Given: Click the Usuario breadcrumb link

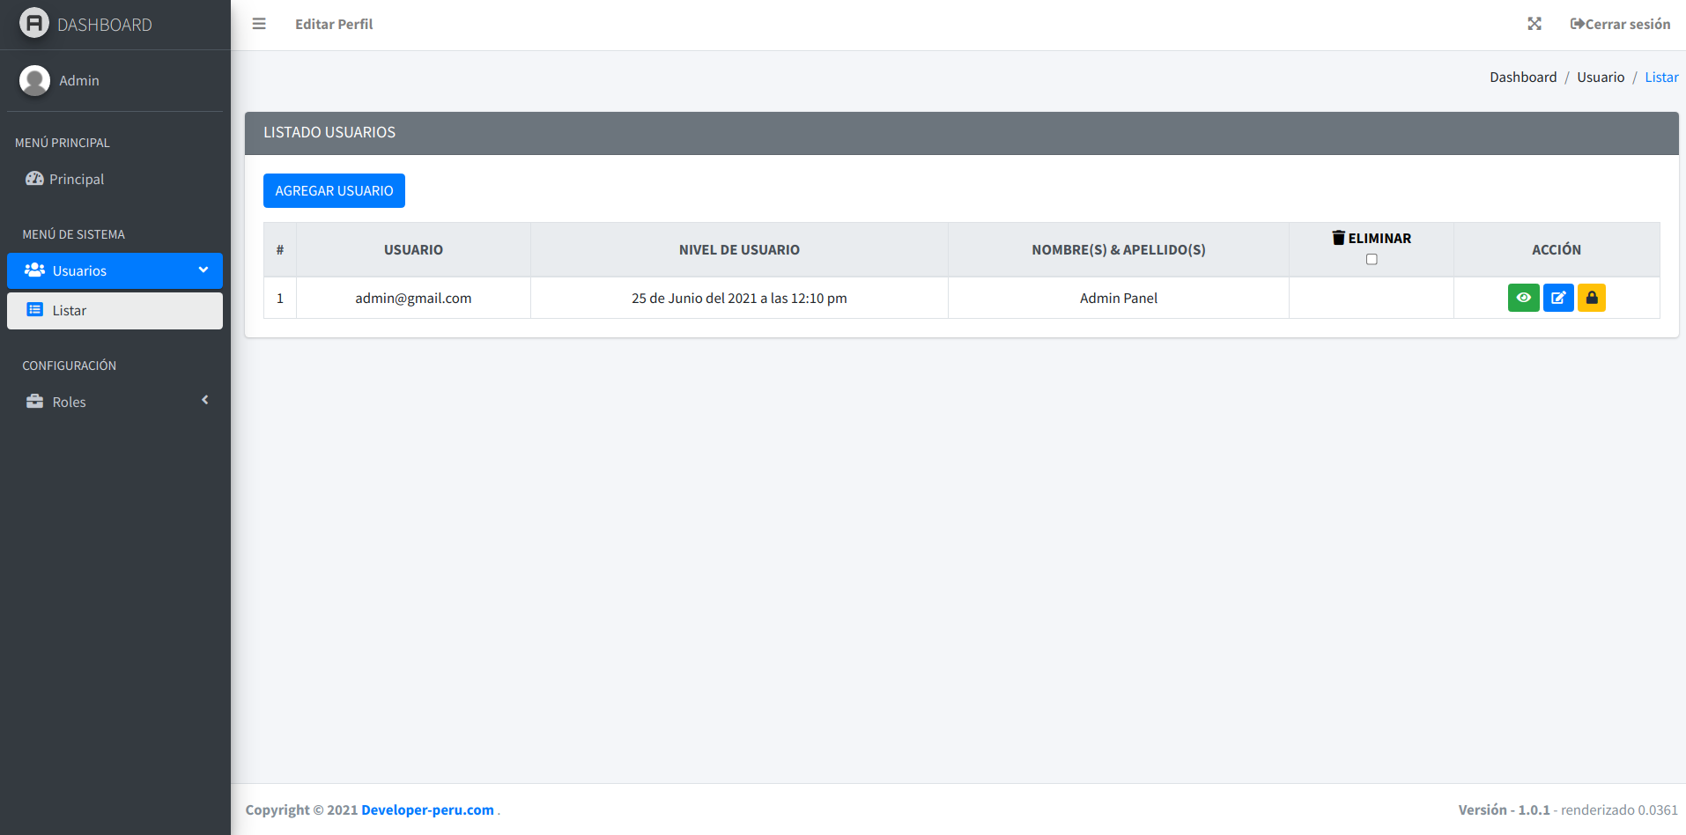Looking at the screenshot, I should click(x=1601, y=78).
